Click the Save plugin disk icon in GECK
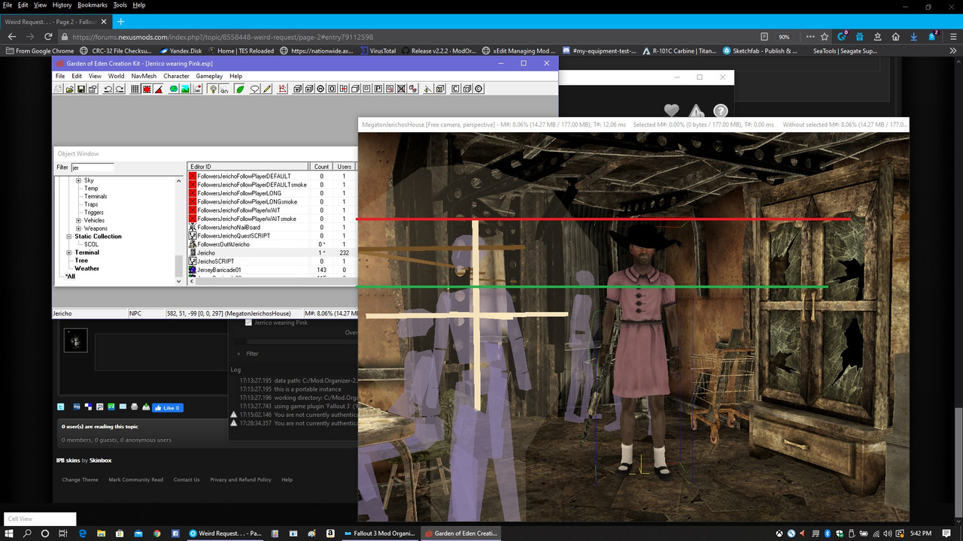This screenshot has height=541, width=963. coord(81,89)
